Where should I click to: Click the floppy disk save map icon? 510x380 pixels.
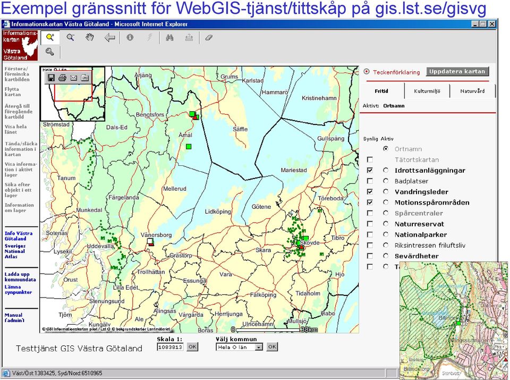pos(51,78)
